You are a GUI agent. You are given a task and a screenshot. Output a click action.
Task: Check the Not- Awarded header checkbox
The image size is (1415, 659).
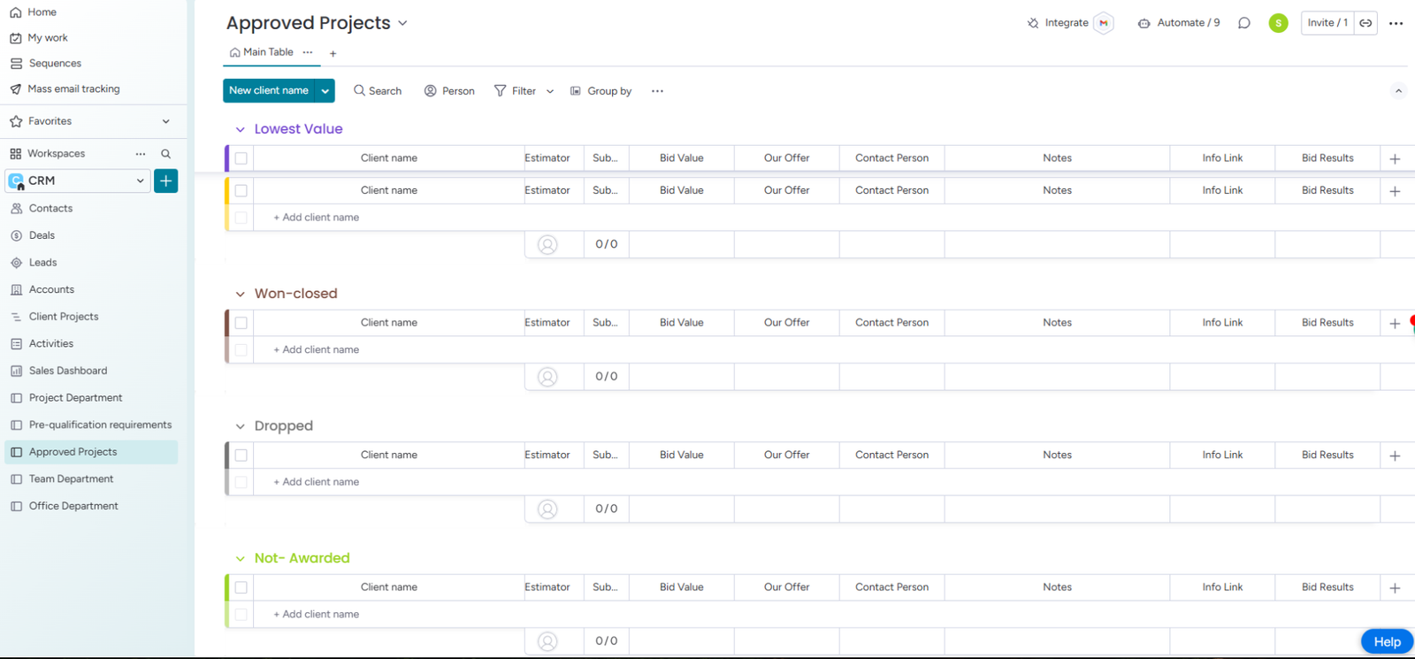(241, 587)
